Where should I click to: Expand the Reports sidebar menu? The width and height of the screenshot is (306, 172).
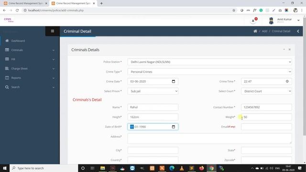[x=30, y=78]
